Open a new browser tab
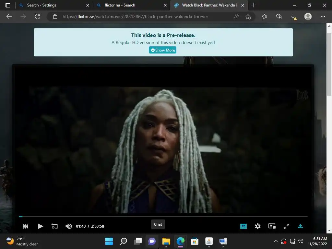This screenshot has width=332, height=249. coord(254,5)
